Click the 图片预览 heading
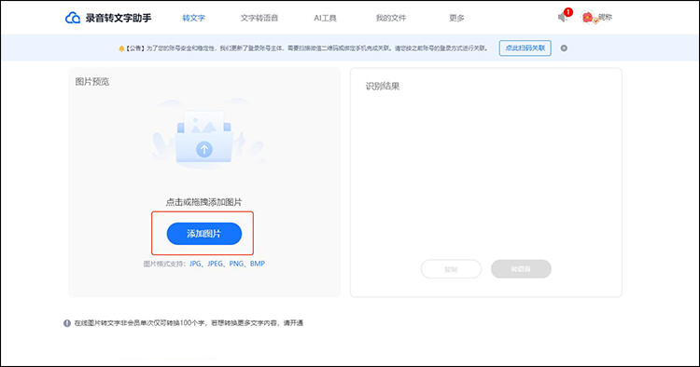 92,82
